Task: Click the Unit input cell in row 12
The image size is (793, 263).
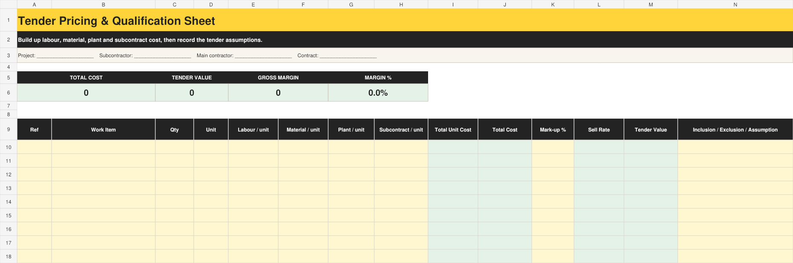Action: 211,174
